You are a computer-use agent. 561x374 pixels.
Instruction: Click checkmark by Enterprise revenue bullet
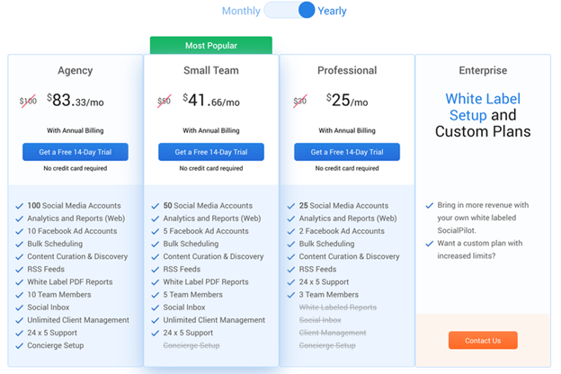[430, 206]
